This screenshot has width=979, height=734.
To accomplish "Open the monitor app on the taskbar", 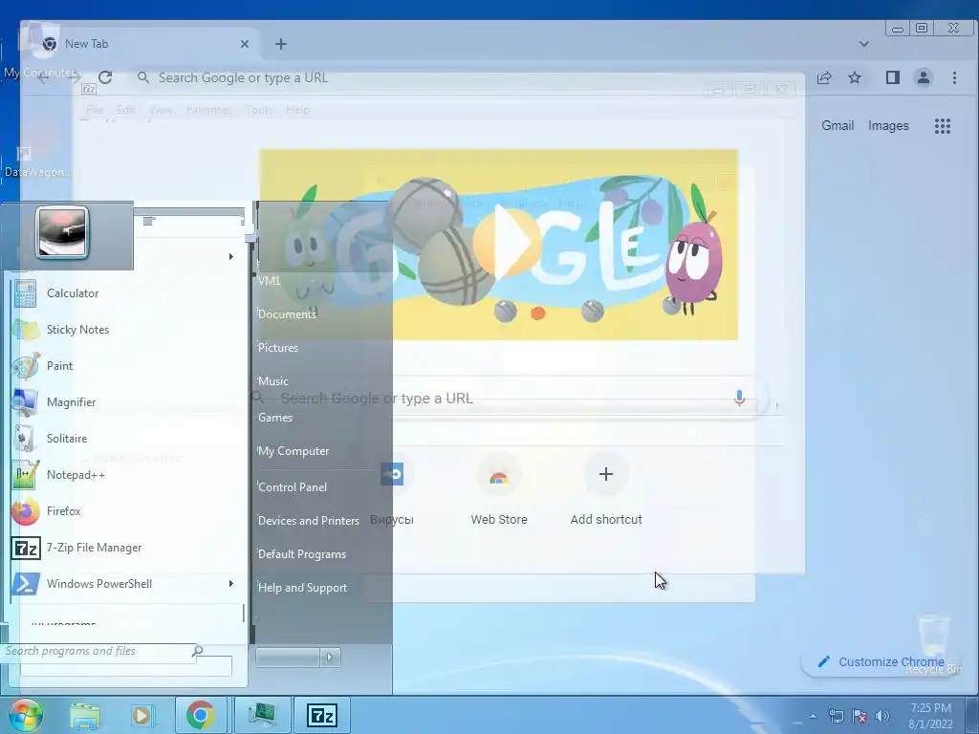I will tap(262, 715).
